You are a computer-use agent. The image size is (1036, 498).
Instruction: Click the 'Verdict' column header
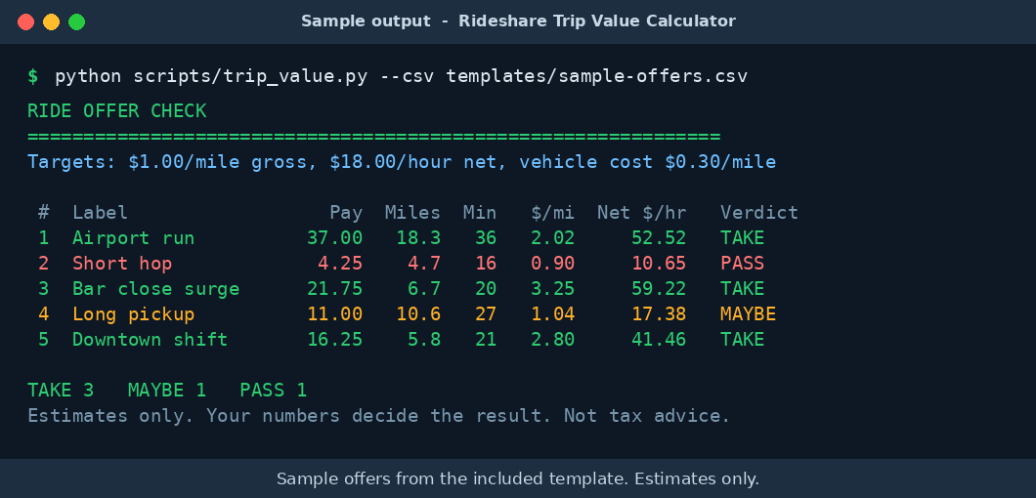coord(759,213)
